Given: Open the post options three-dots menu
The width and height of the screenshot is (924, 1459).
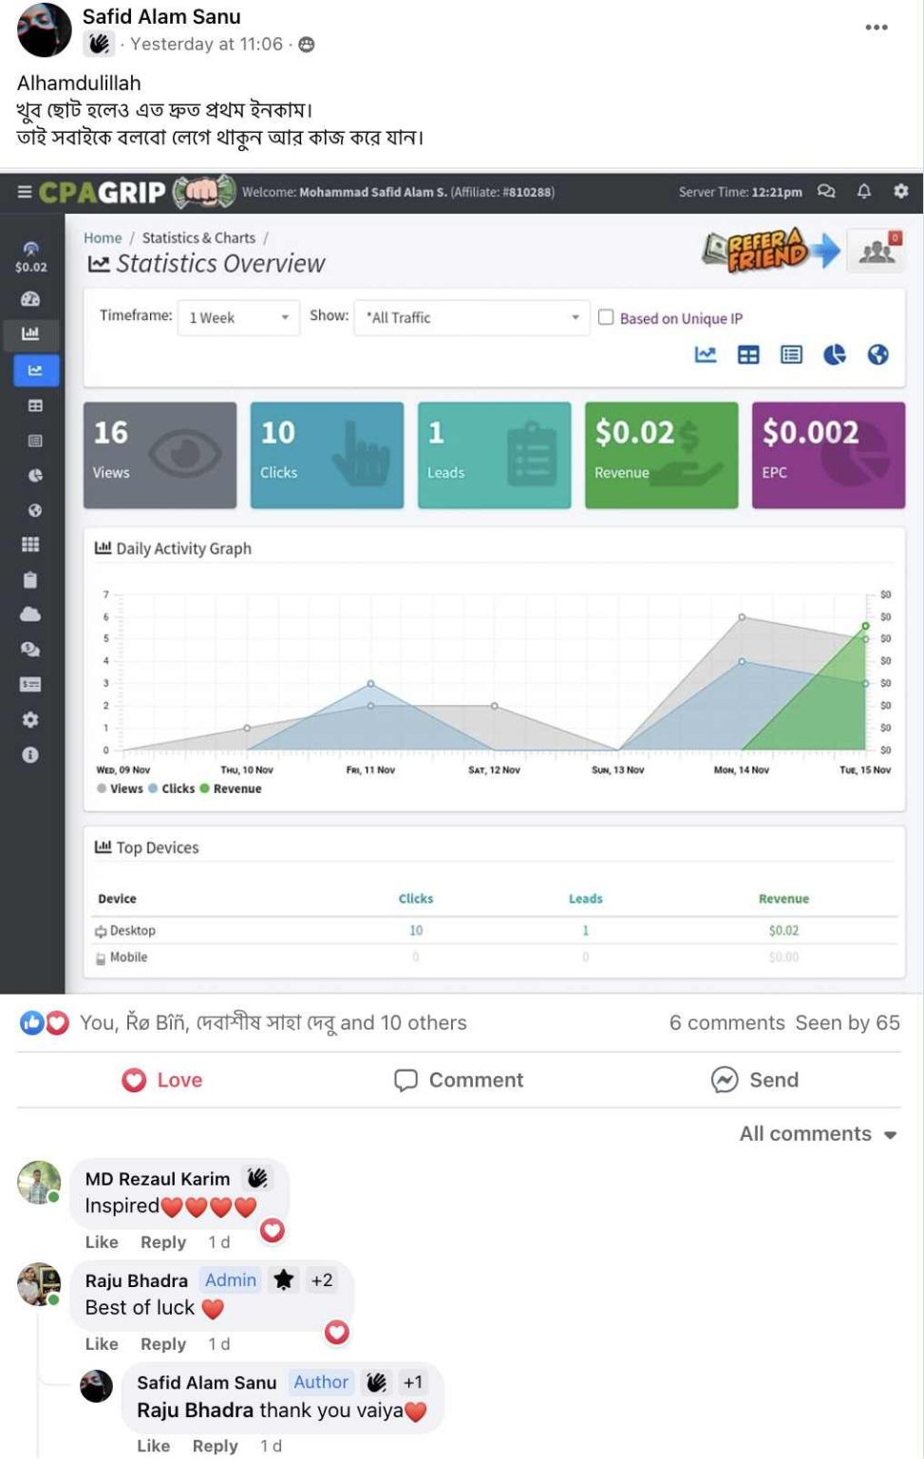Looking at the screenshot, I should (x=876, y=27).
